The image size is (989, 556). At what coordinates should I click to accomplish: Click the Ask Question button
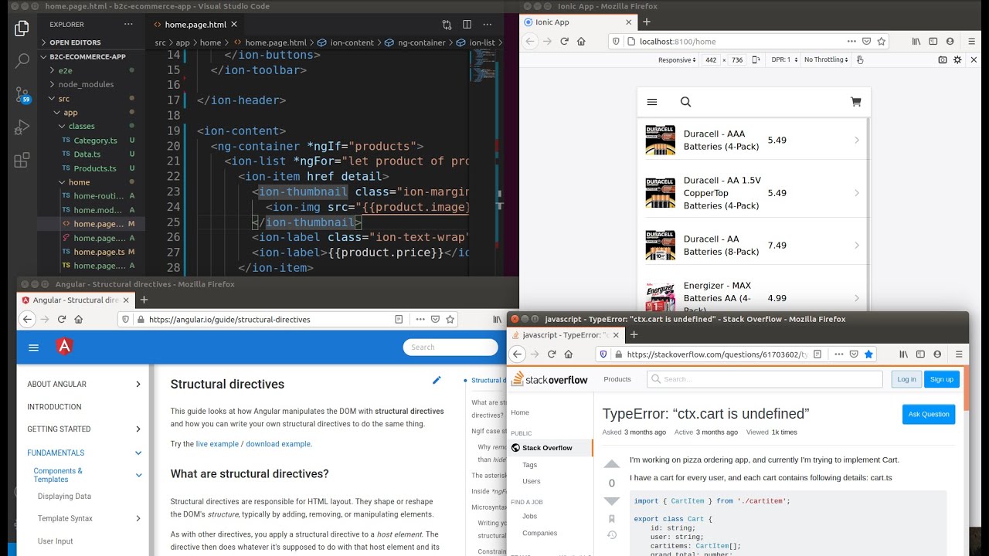click(x=929, y=415)
